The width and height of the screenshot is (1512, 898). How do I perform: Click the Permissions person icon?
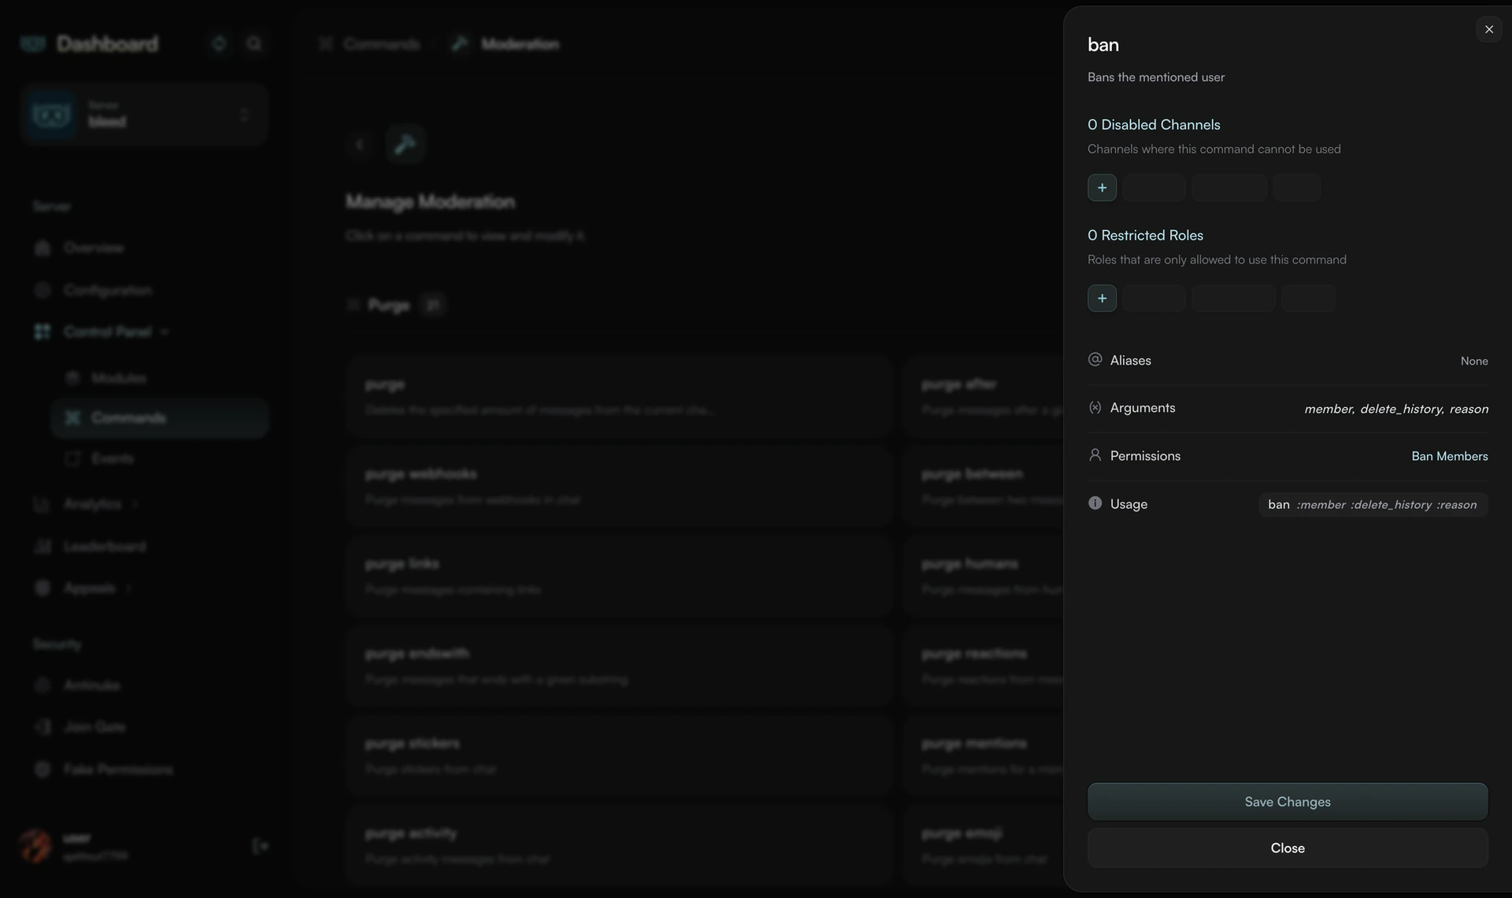coord(1095,455)
